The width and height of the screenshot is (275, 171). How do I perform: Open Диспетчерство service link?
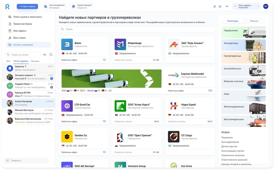pos(229,146)
